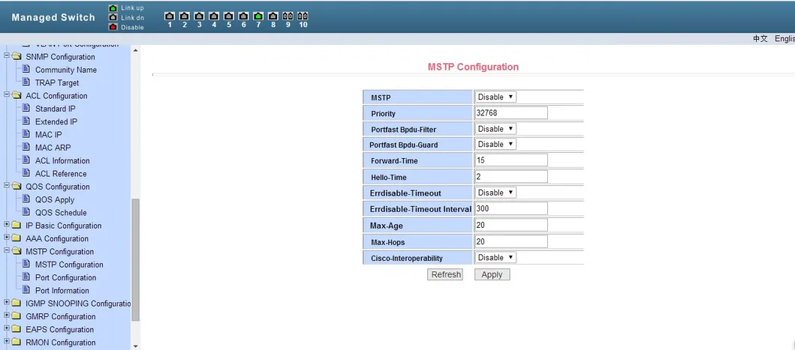The width and height of the screenshot is (795, 350).
Task: Open the Community Name page
Action: pyautogui.click(x=66, y=70)
